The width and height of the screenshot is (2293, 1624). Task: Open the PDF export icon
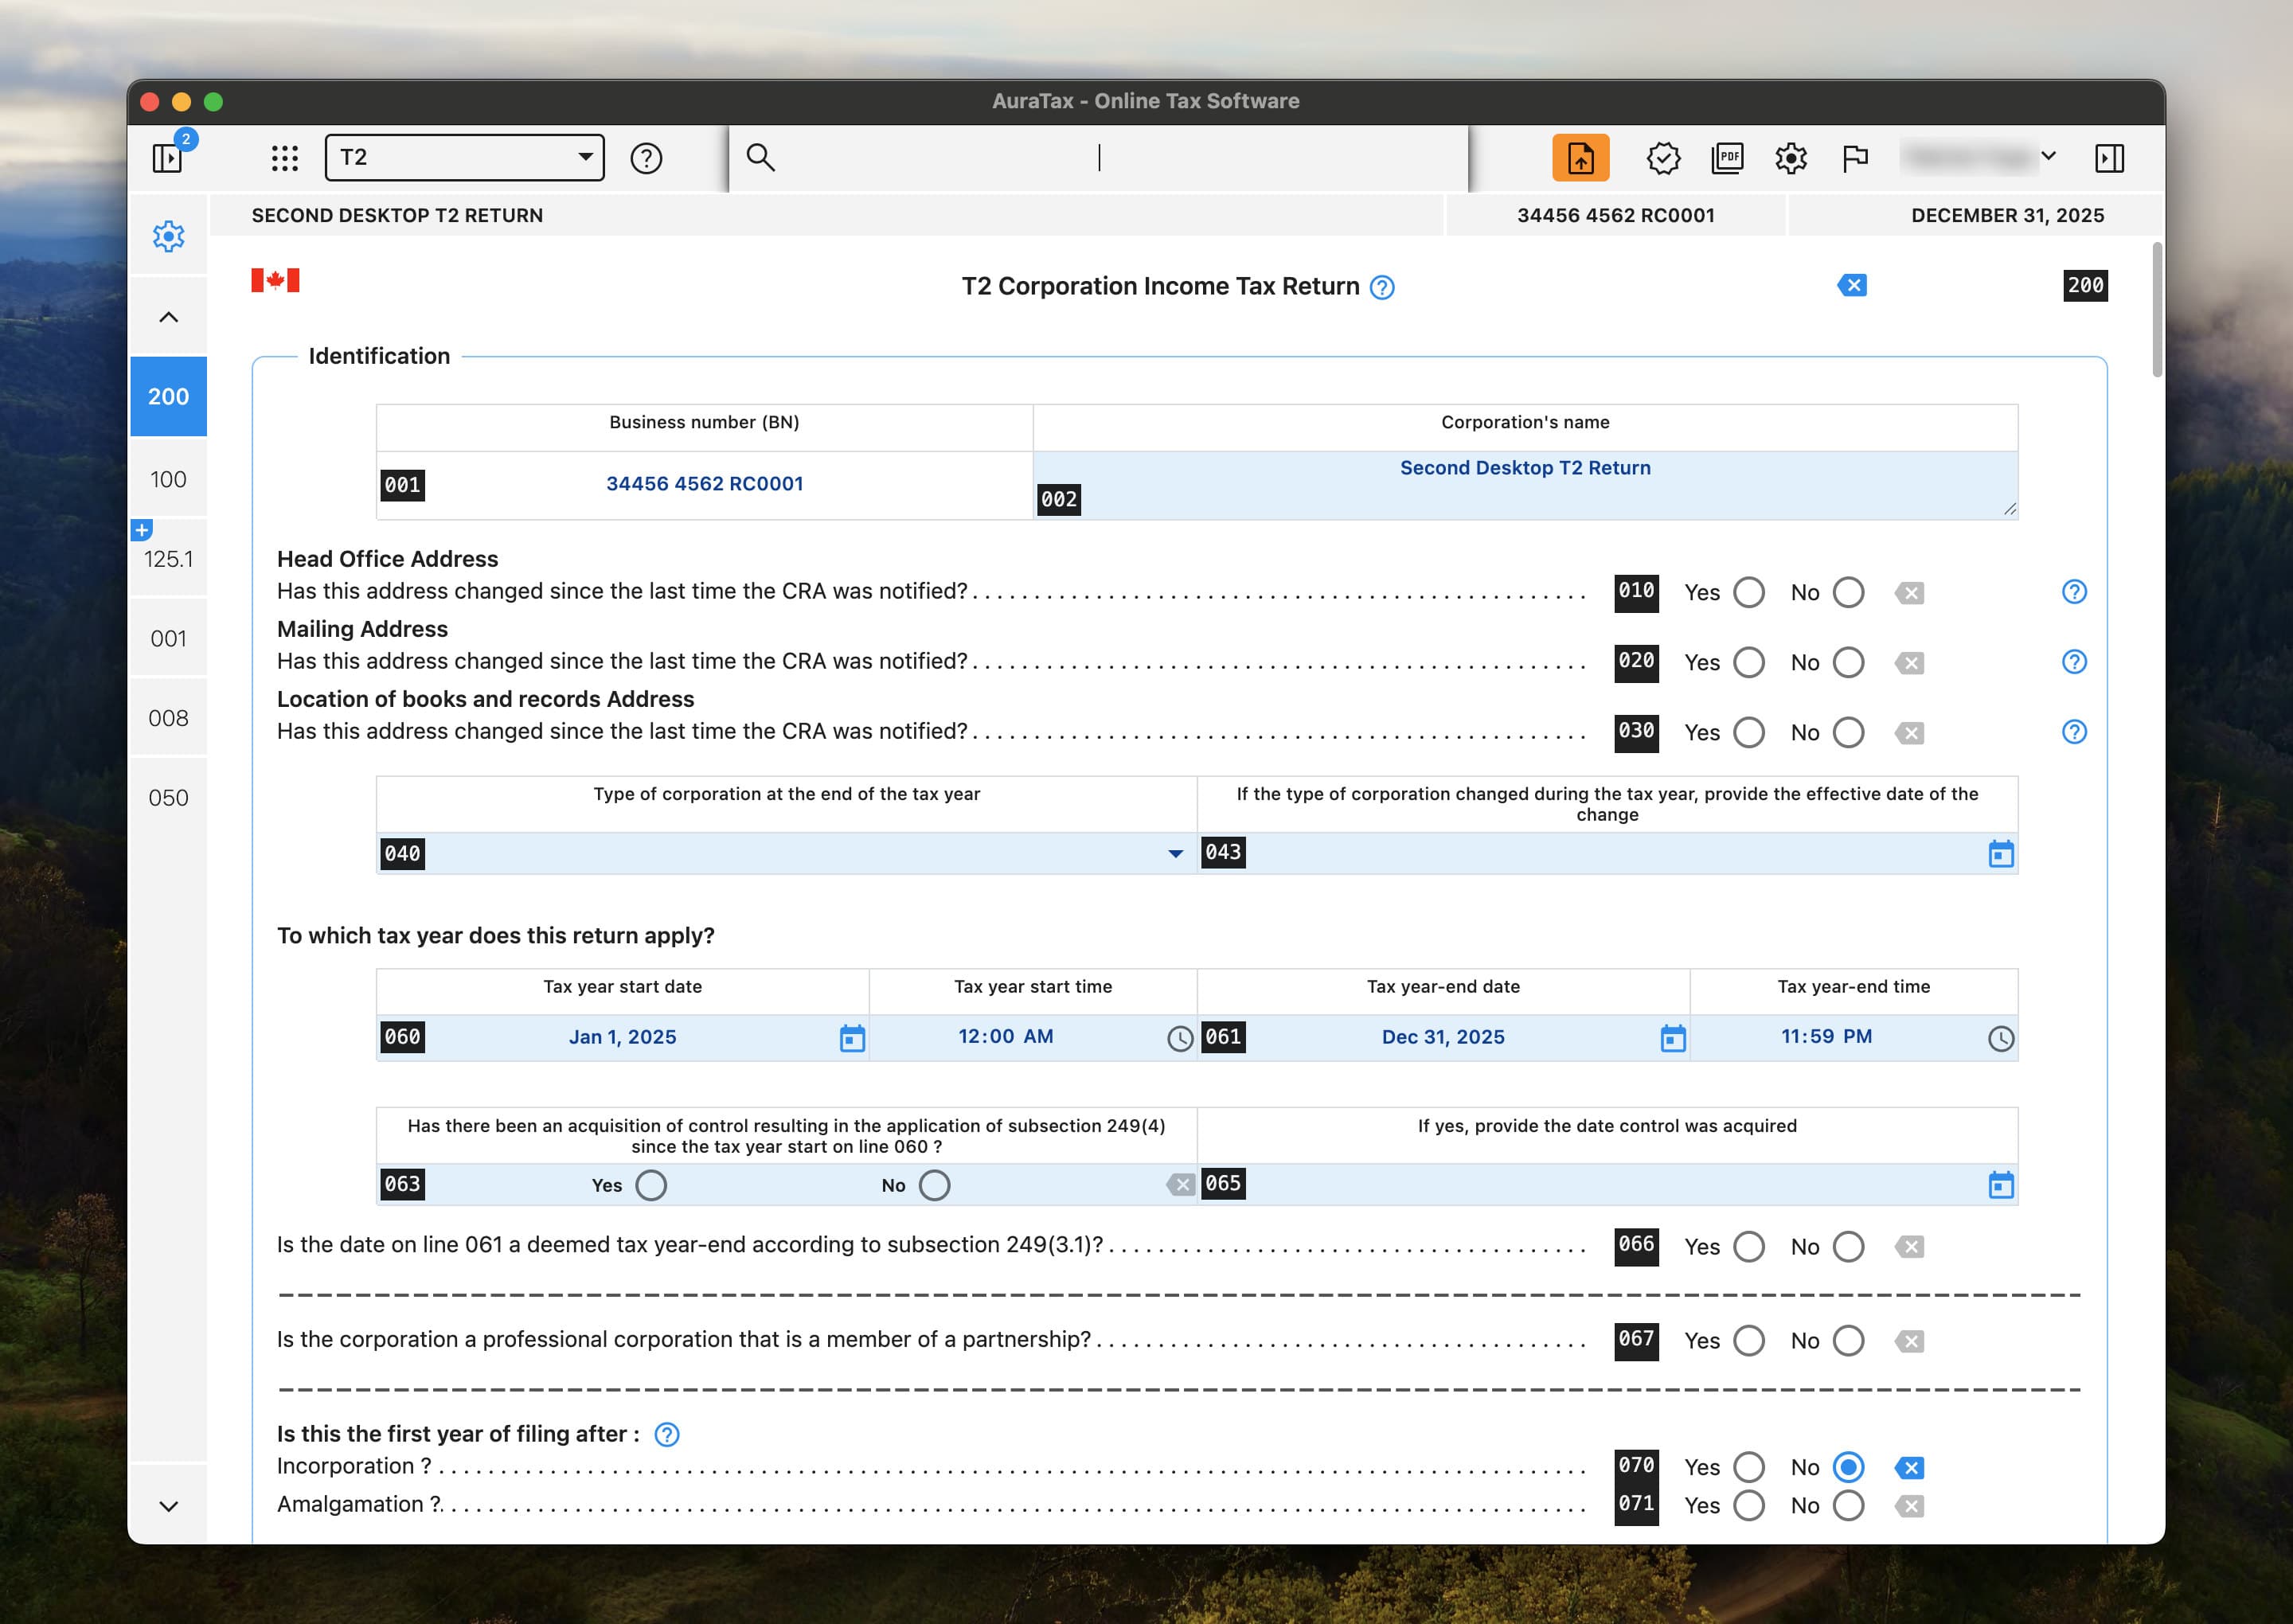[x=1727, y=158]
